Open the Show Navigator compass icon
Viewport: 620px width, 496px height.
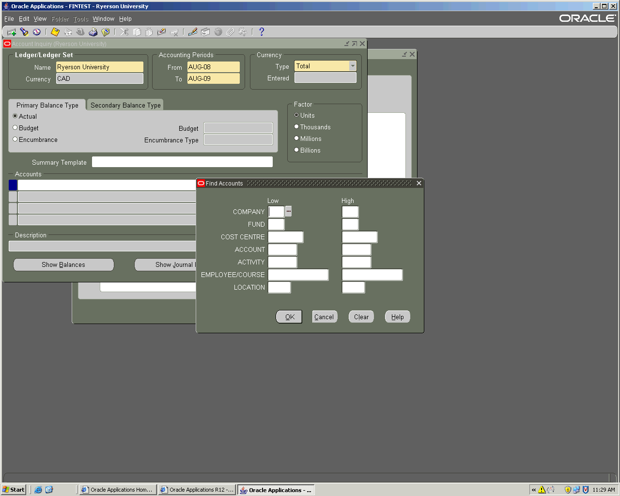tap(37, 32)
